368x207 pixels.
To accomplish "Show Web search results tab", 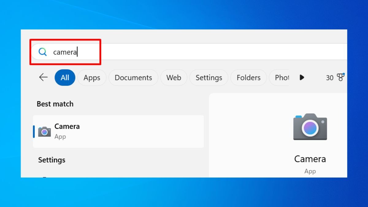I will (174, 78).
